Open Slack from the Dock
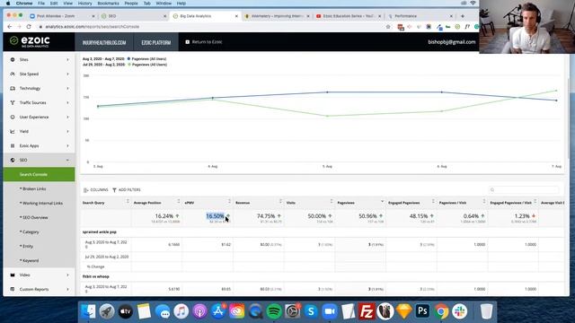The image size is (575, 323). (x=459, y=311)
